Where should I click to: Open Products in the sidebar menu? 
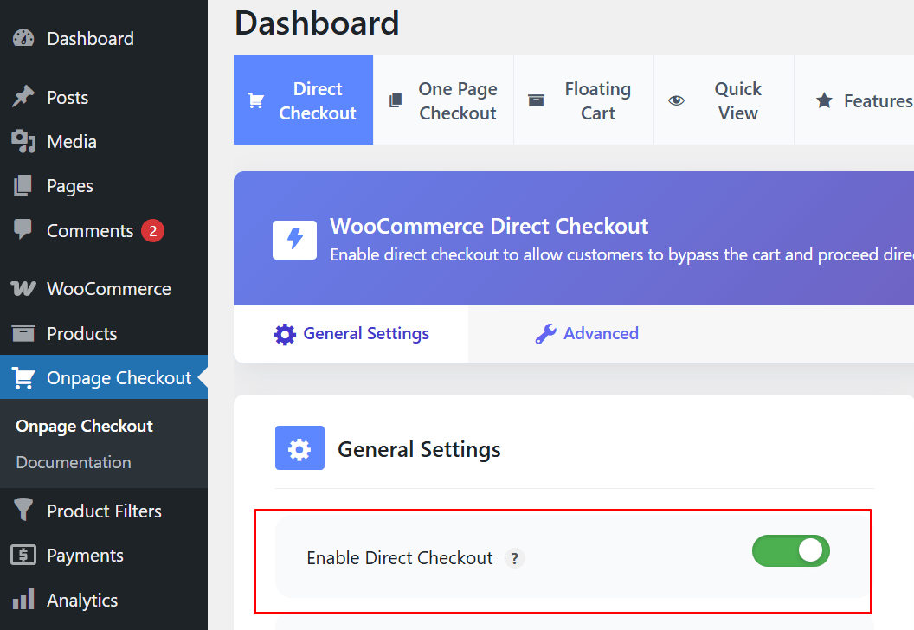[x=104, y=333]
